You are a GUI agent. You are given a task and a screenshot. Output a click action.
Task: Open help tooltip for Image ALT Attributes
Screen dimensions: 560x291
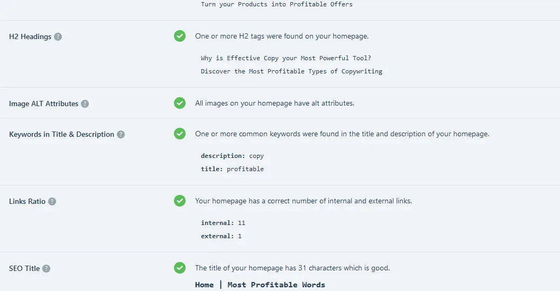pyautogui.click(x=85, y=104)
